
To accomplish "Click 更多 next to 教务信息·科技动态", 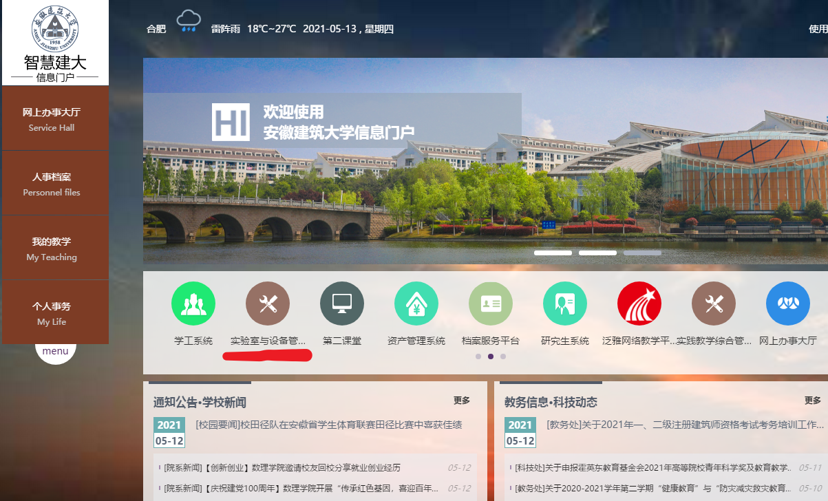I will coord(812,401).
